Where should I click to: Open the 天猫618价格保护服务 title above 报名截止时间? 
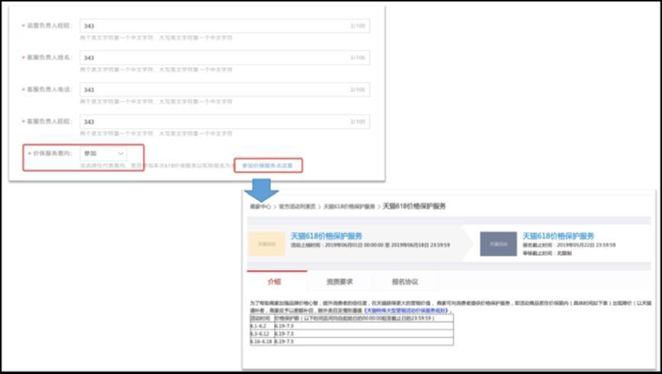558,236
